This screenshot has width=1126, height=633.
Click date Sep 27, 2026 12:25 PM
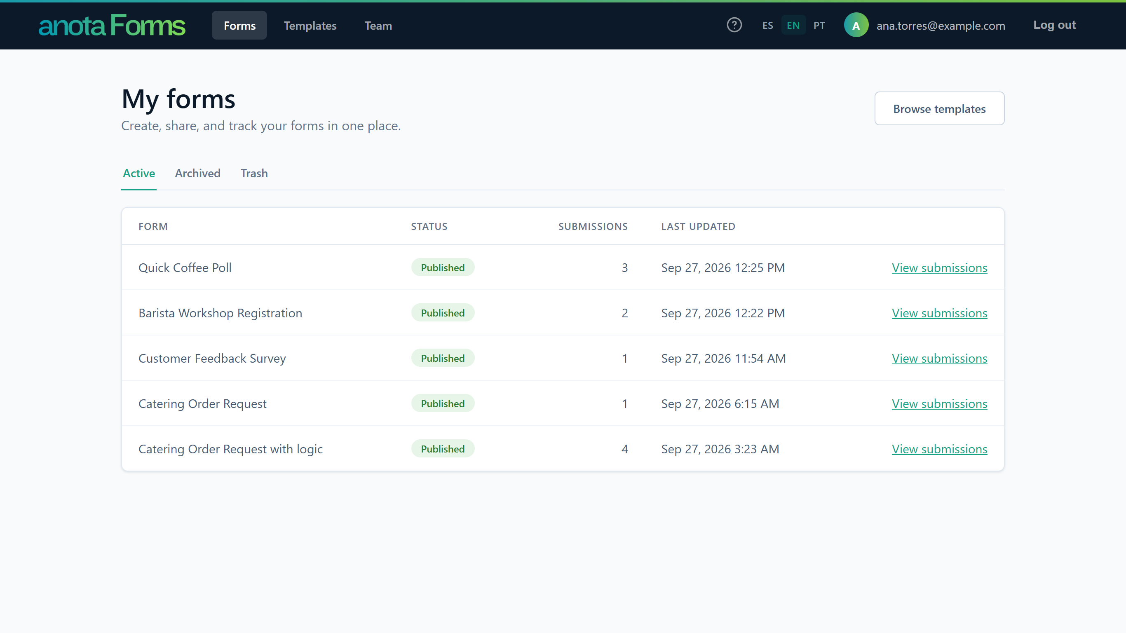(723, 267)
